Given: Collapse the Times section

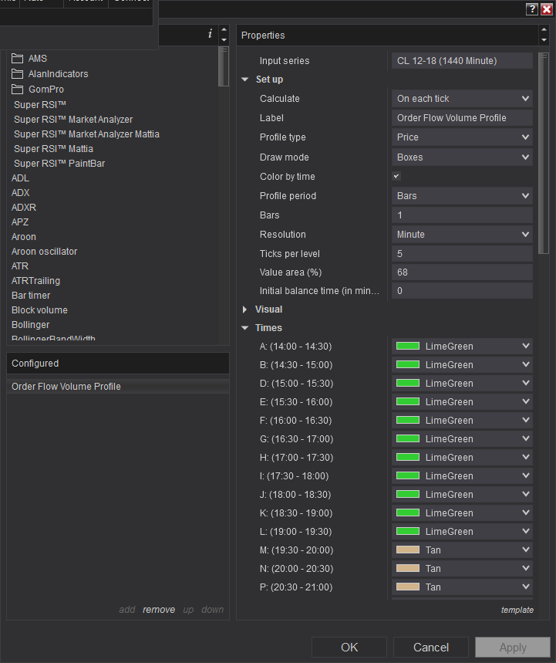Looking at the screenshot, I should coord(245,328).
